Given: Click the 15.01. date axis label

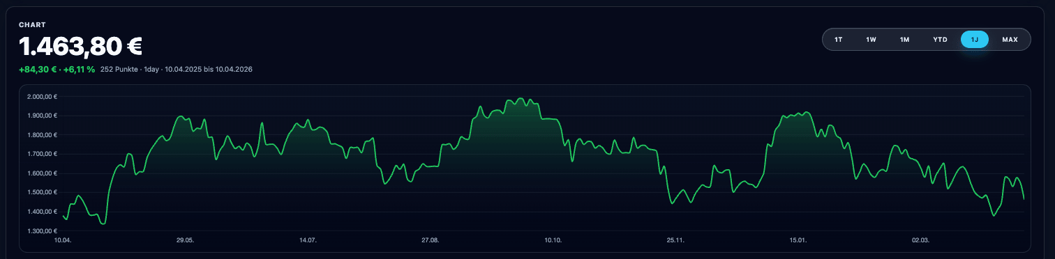Looking at the screenshot, I should [798, 240].
